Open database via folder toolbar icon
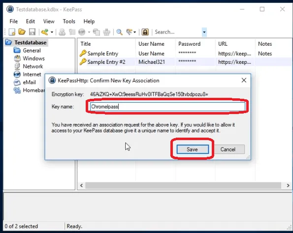 (22, 32)
